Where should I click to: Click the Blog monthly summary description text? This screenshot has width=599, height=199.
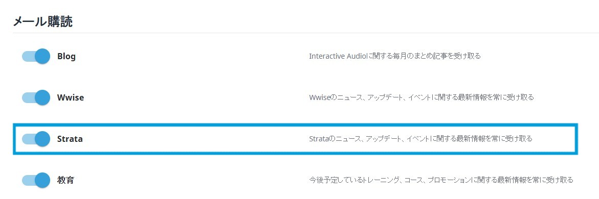[394, 56]
